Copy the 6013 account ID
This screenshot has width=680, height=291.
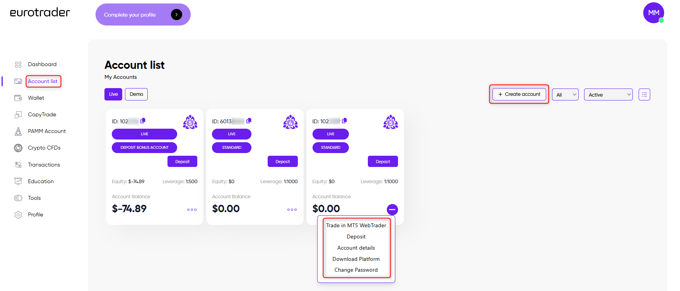pos(249,121)
